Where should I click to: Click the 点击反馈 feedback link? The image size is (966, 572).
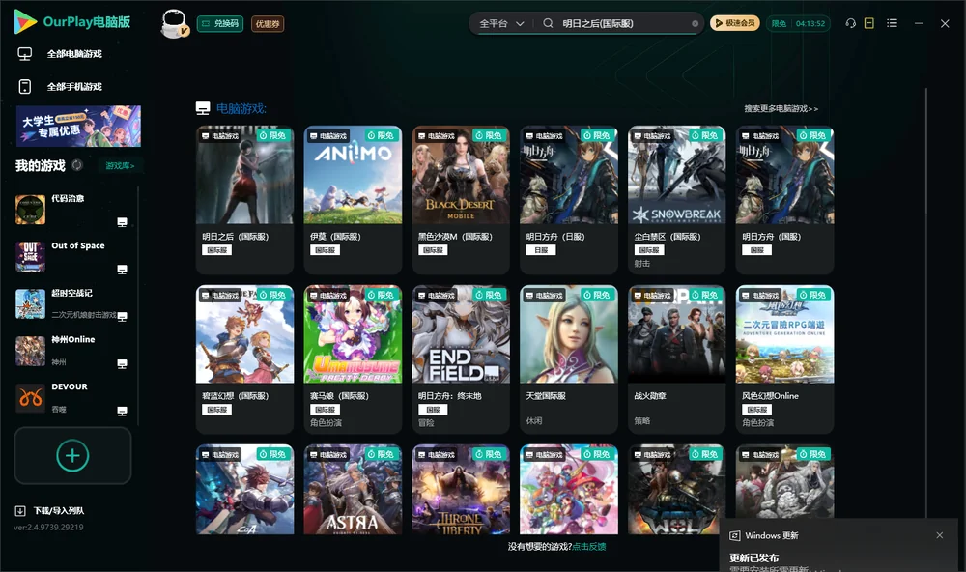(x=589, y=546)
